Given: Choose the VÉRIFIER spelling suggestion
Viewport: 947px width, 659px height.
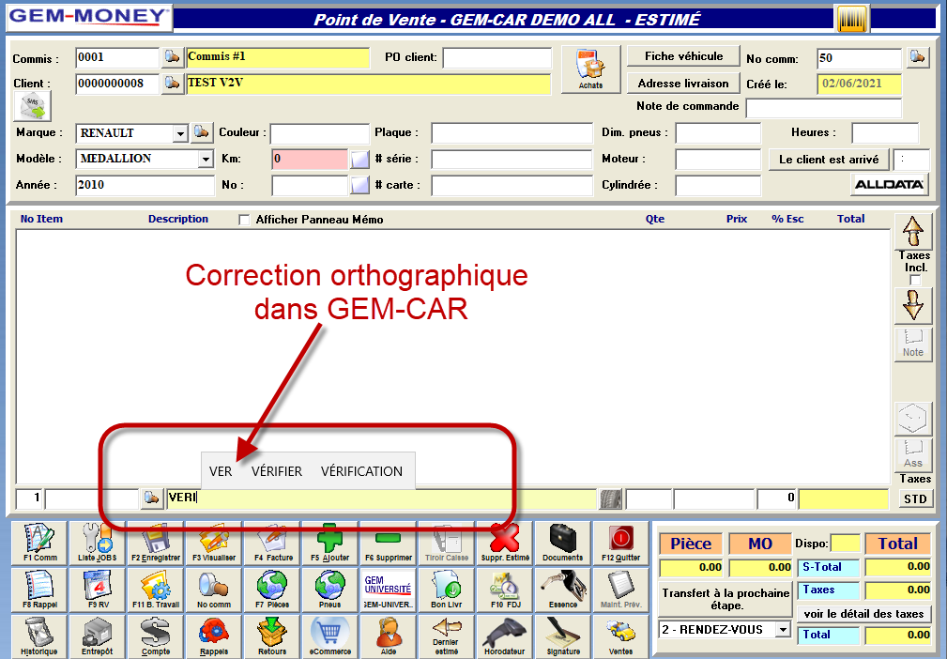Looking at the screenshot, I should (x=277, y=471).
